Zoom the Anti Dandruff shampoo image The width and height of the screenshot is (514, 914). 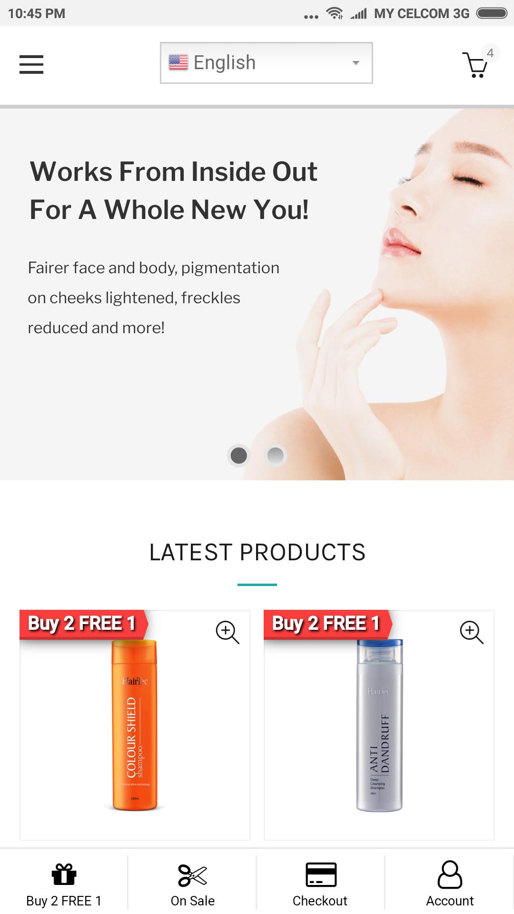click(472, 632)
